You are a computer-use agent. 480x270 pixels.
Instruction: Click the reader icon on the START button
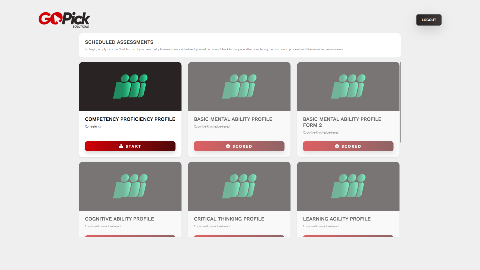click(x=121, y=146)
